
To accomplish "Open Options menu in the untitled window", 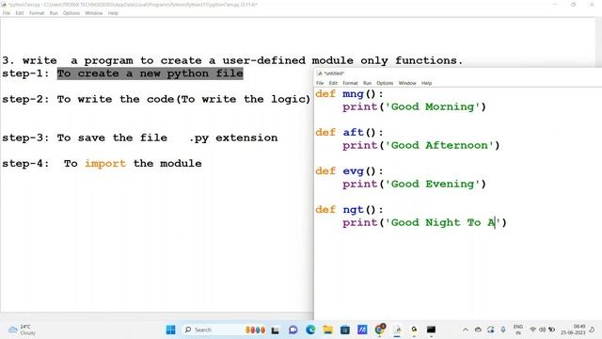I will tap(385, 83).
